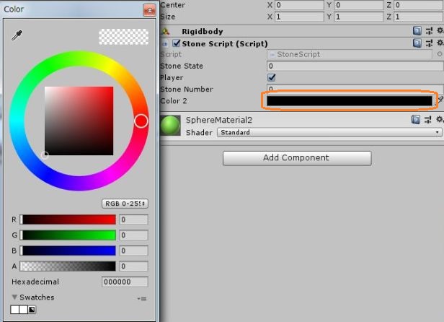Viewport: 444px width, 322px height.
Task: Open the Shader Standard dropdown
Action: tap(353, 133)
